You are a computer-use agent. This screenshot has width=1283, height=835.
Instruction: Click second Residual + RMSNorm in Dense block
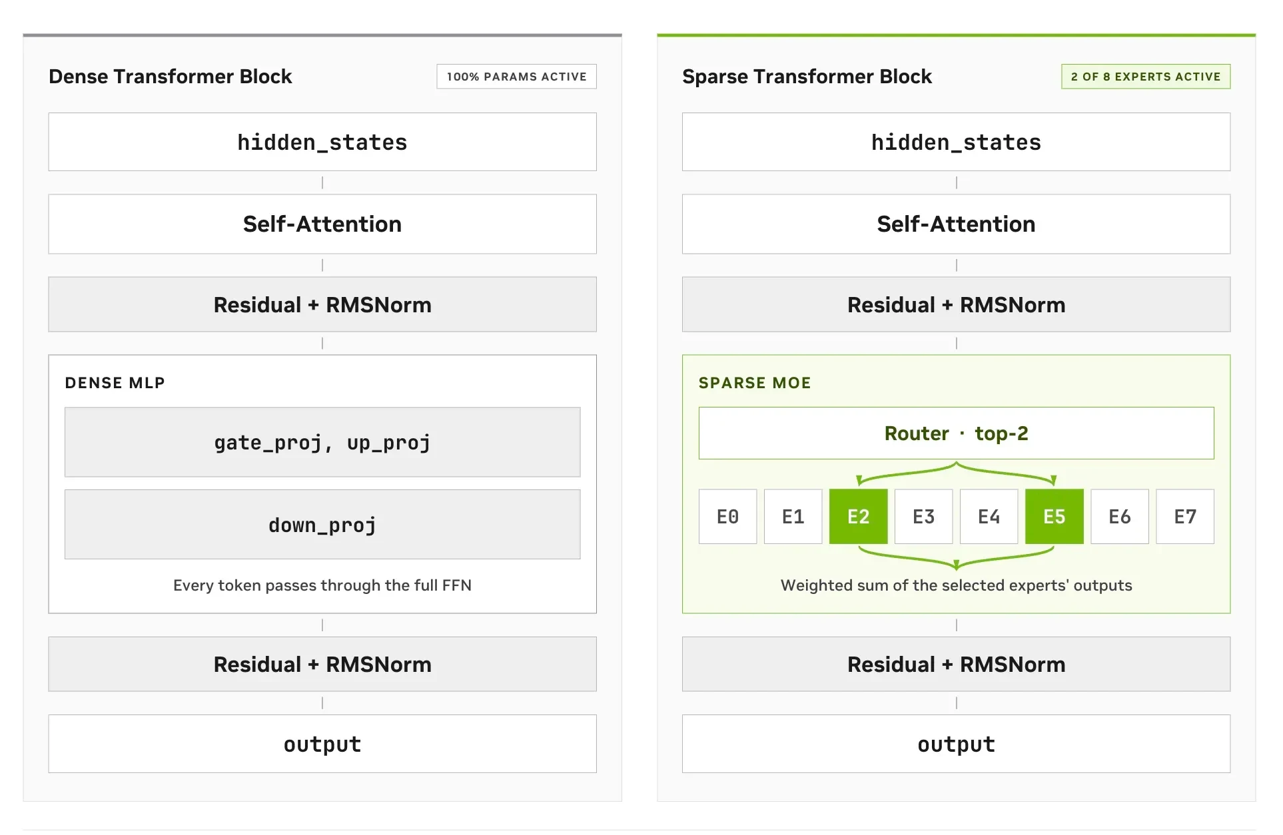(322, 665)
